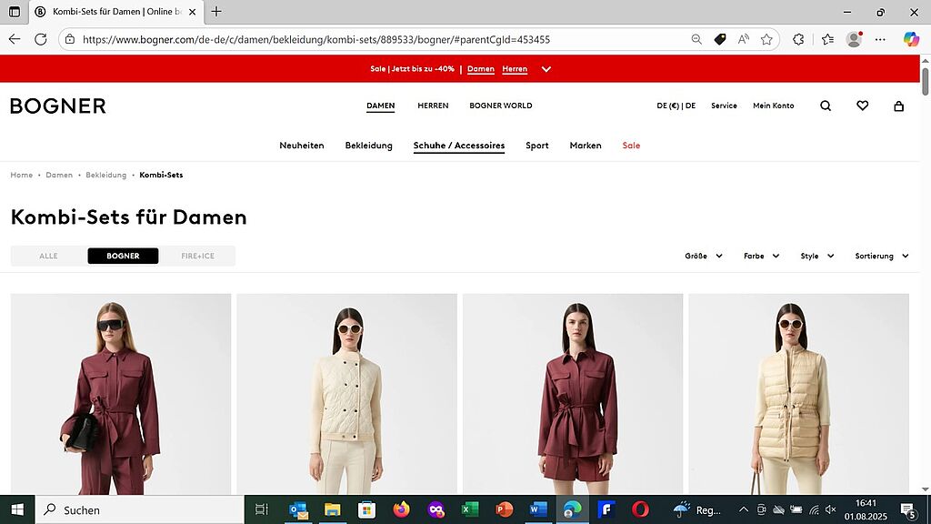This screenshot has width=931, height=524.
Task: Open PowerPoint from taskbar
Action: coord(504,509)
